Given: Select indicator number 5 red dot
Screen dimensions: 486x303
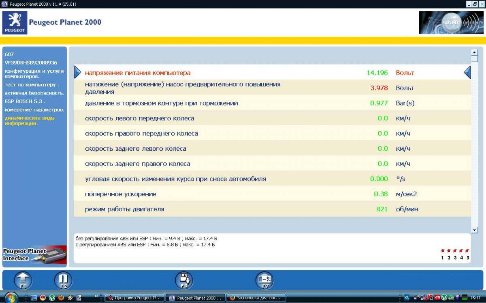Looking at the screenshot, I should [x=467, y=251].
